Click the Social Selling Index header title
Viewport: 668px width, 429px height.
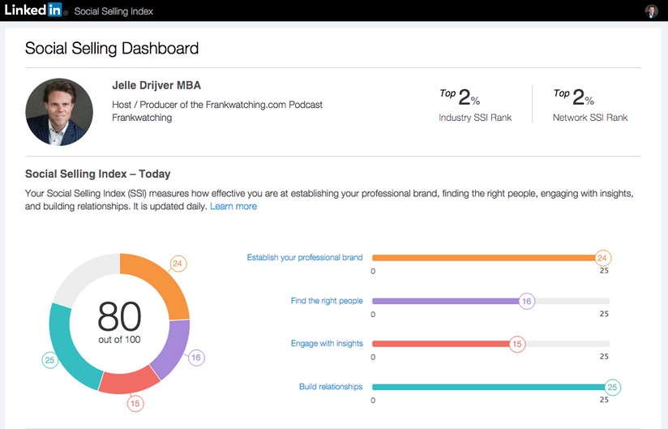click(x=113, y=11)
